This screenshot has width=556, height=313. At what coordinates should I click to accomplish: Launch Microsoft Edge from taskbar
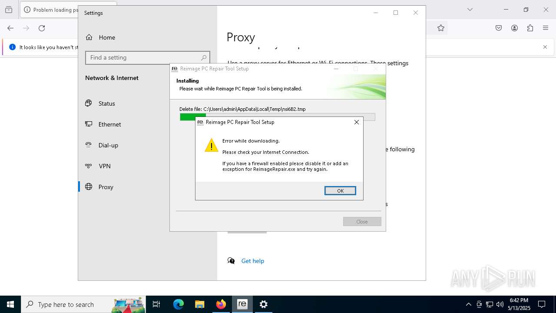click(179, 304)
